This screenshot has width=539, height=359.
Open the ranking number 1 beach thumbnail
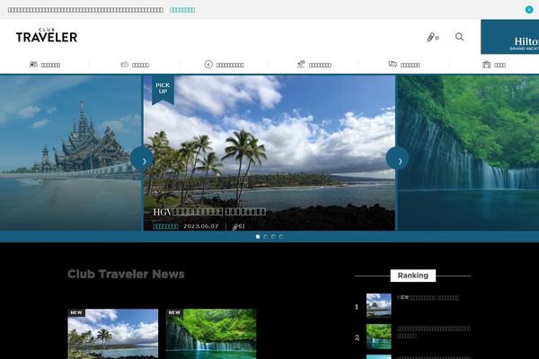(x=378, y=305)
